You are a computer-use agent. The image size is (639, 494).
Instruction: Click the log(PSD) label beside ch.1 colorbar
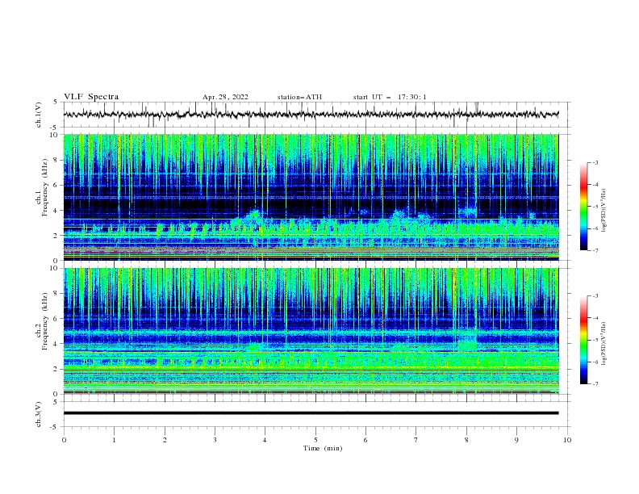point(603,211)
